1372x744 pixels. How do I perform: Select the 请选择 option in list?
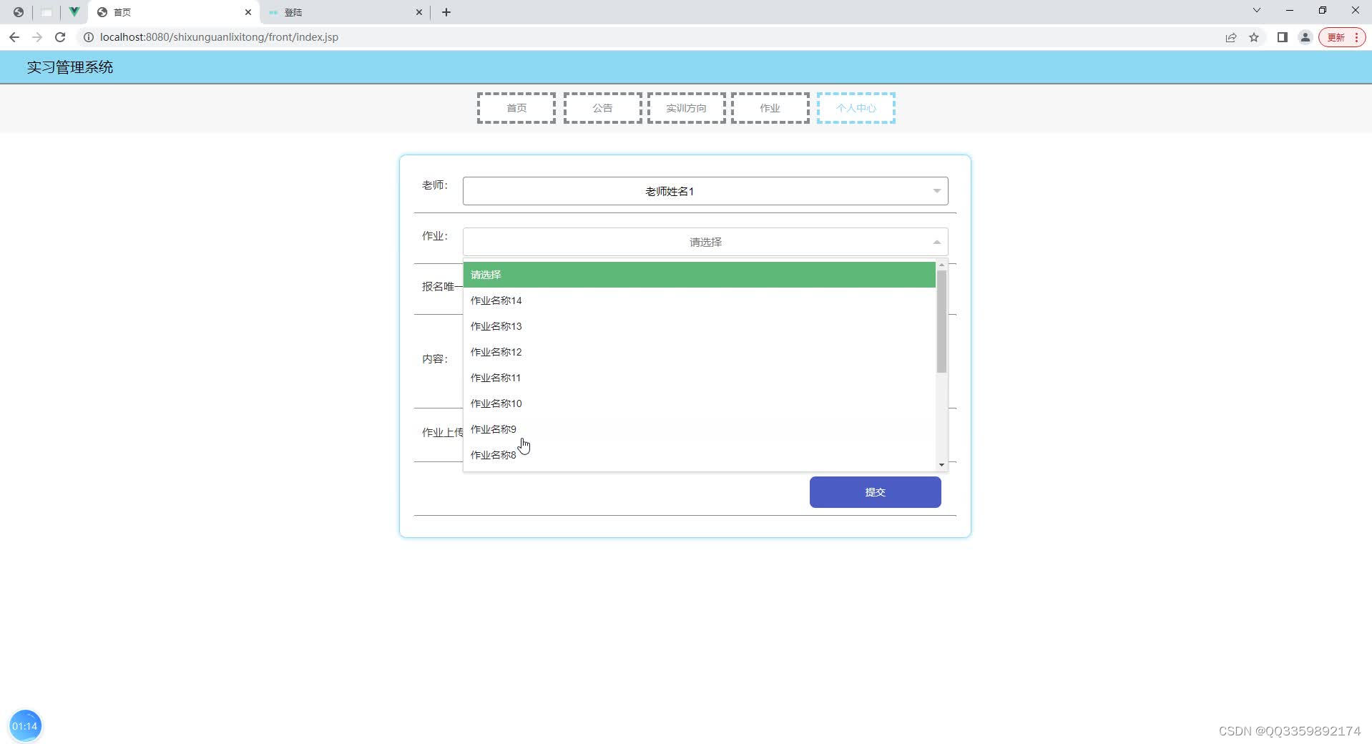point(700,275)
